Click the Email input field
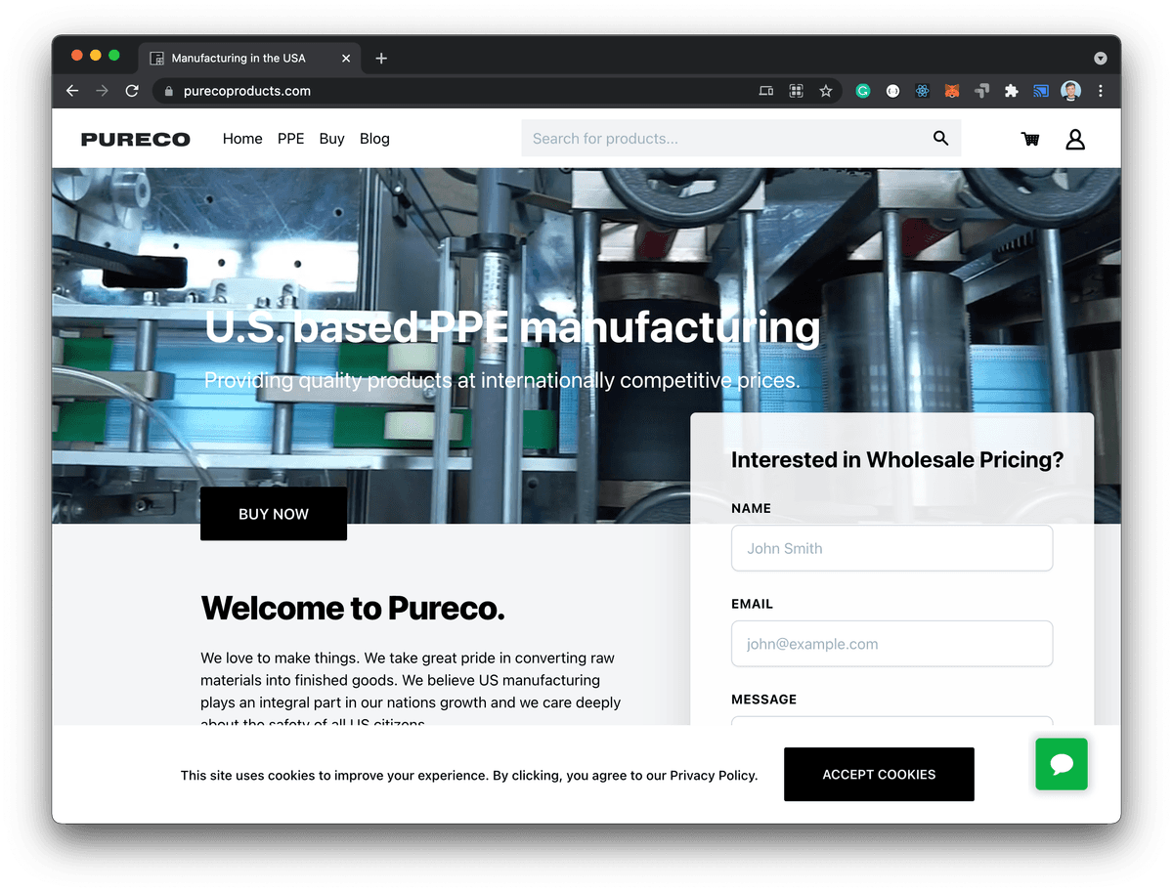The height and width of the screenshot is (892, 1173). 891,644
